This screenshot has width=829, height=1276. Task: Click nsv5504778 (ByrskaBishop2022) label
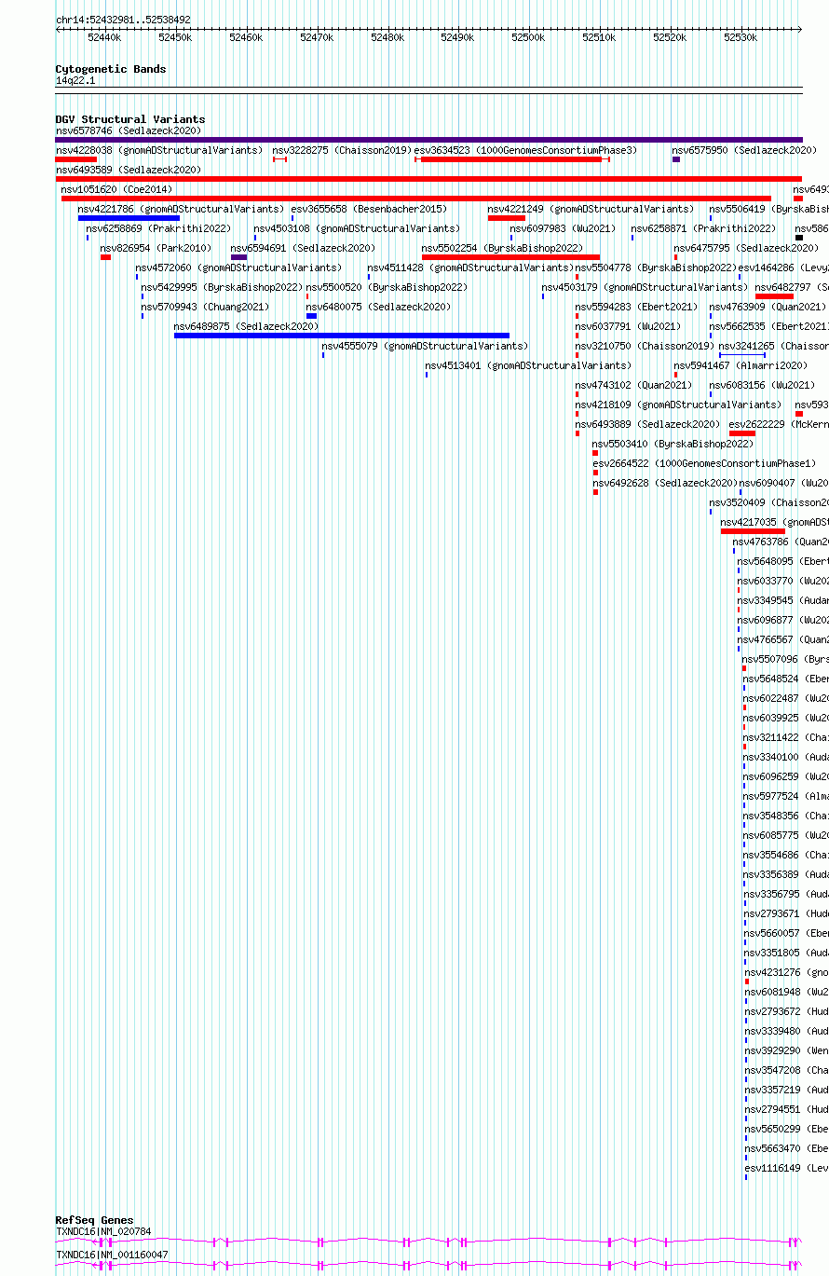coord(656,268)
